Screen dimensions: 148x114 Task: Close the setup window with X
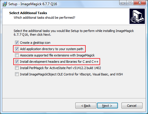point(140,3)
